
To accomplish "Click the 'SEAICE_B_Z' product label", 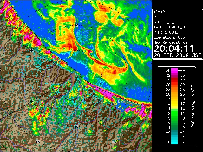I will pyautogui.click(x=165, y=22).
